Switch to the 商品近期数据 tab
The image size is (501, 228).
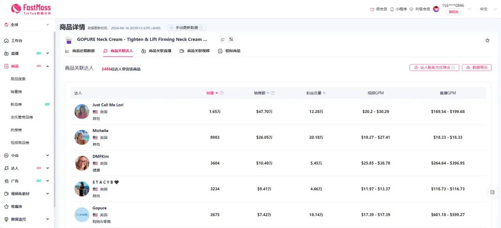[80, 51]
